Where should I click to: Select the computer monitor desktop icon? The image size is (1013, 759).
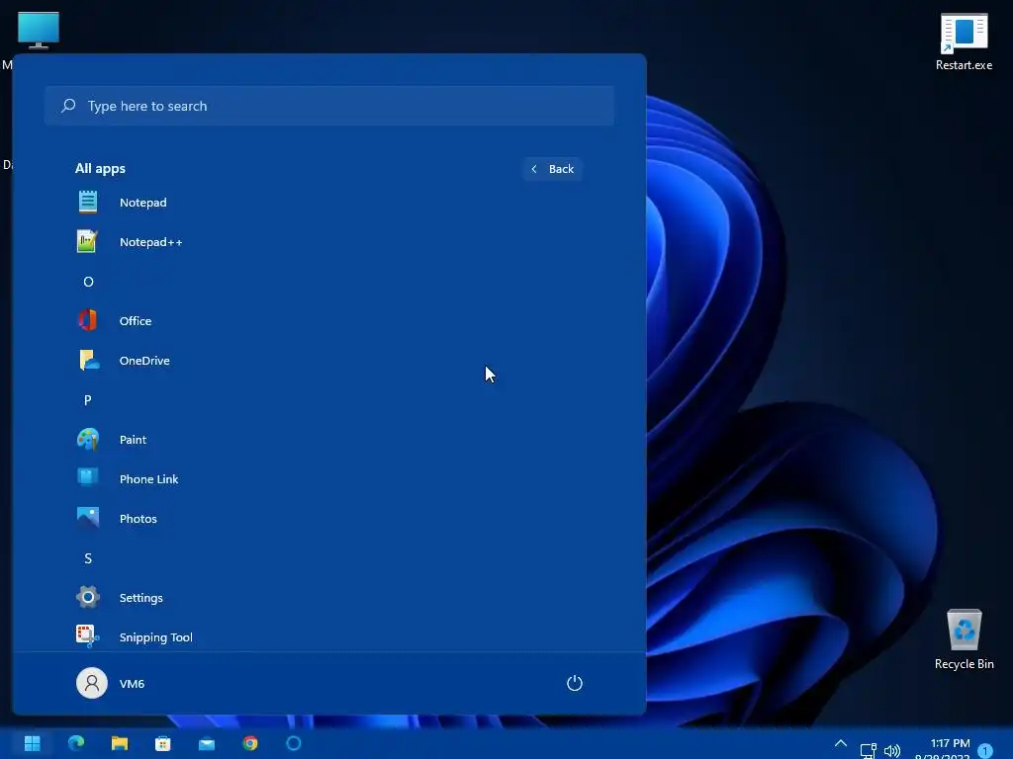tap(39, 31)
